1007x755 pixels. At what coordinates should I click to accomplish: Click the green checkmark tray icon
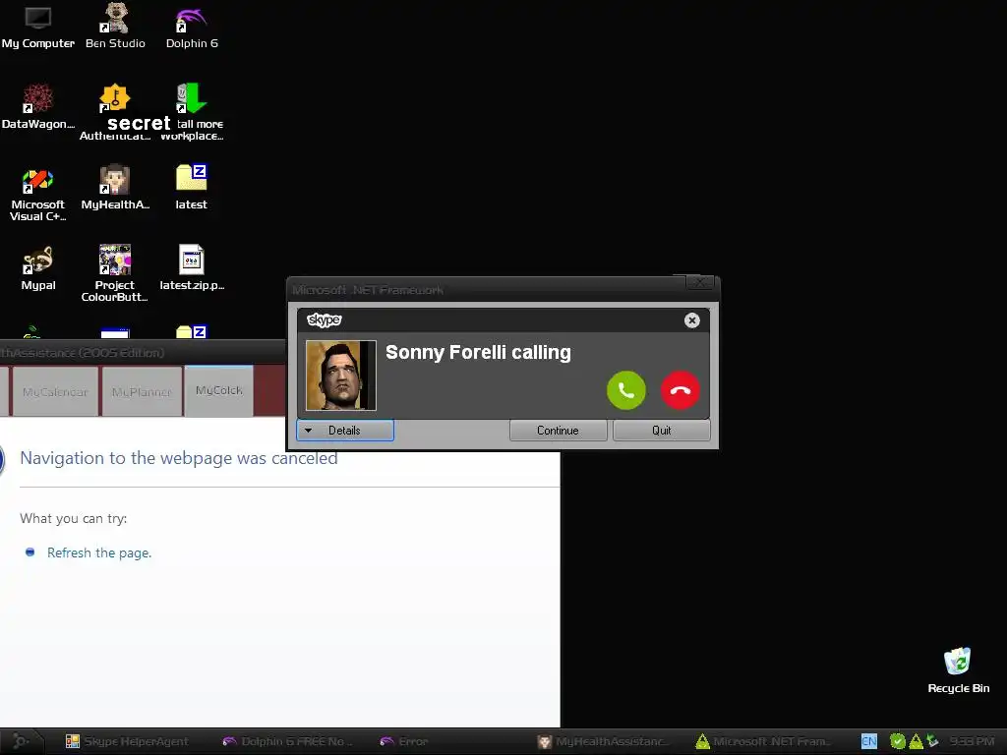click(x=897, y=741)
